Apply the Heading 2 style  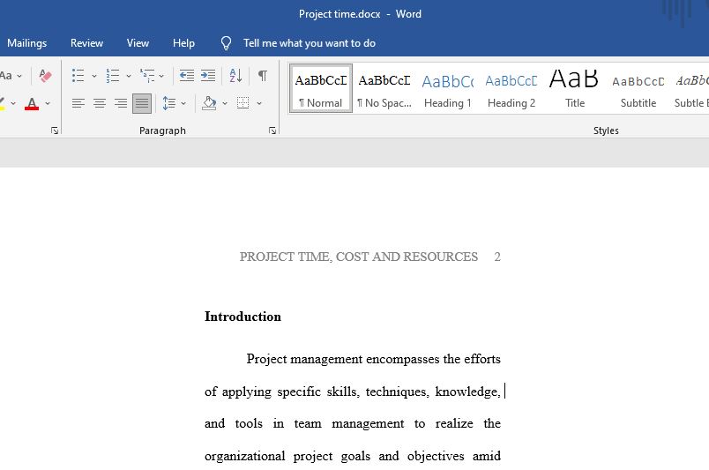(511, 89)
